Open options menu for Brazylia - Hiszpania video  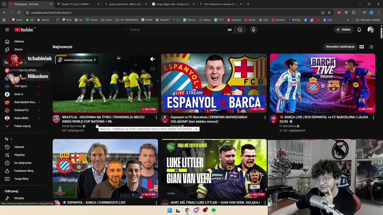(x=156, y=118)
